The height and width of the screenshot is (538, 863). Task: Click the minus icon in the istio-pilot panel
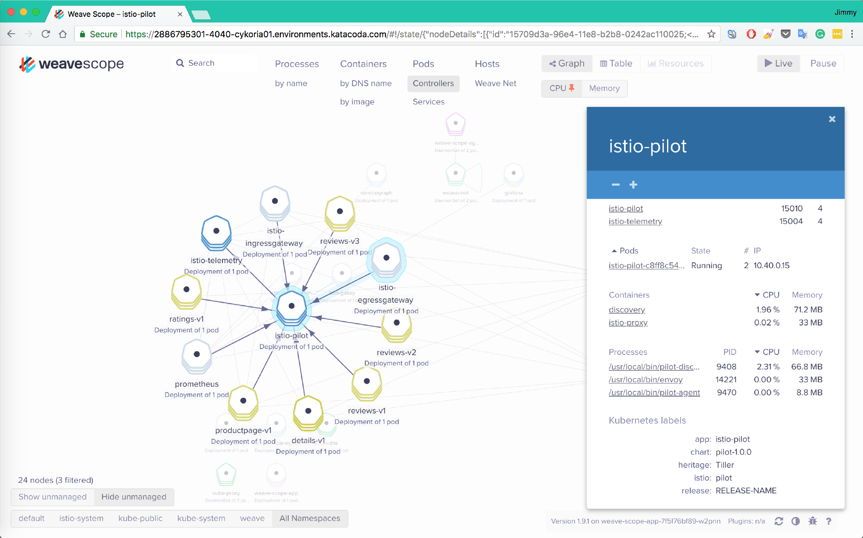click(x=616, y=185)
